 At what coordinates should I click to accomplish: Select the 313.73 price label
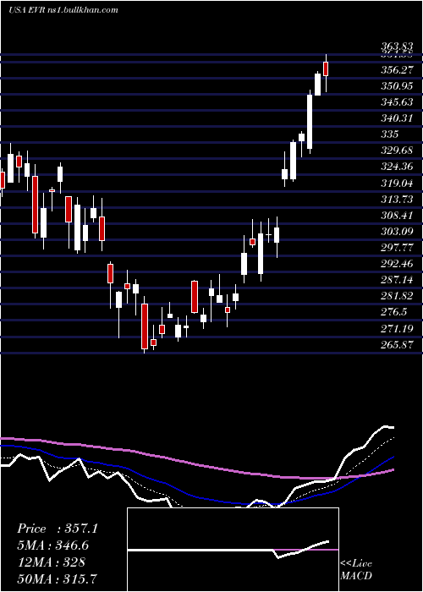(397, 199)
